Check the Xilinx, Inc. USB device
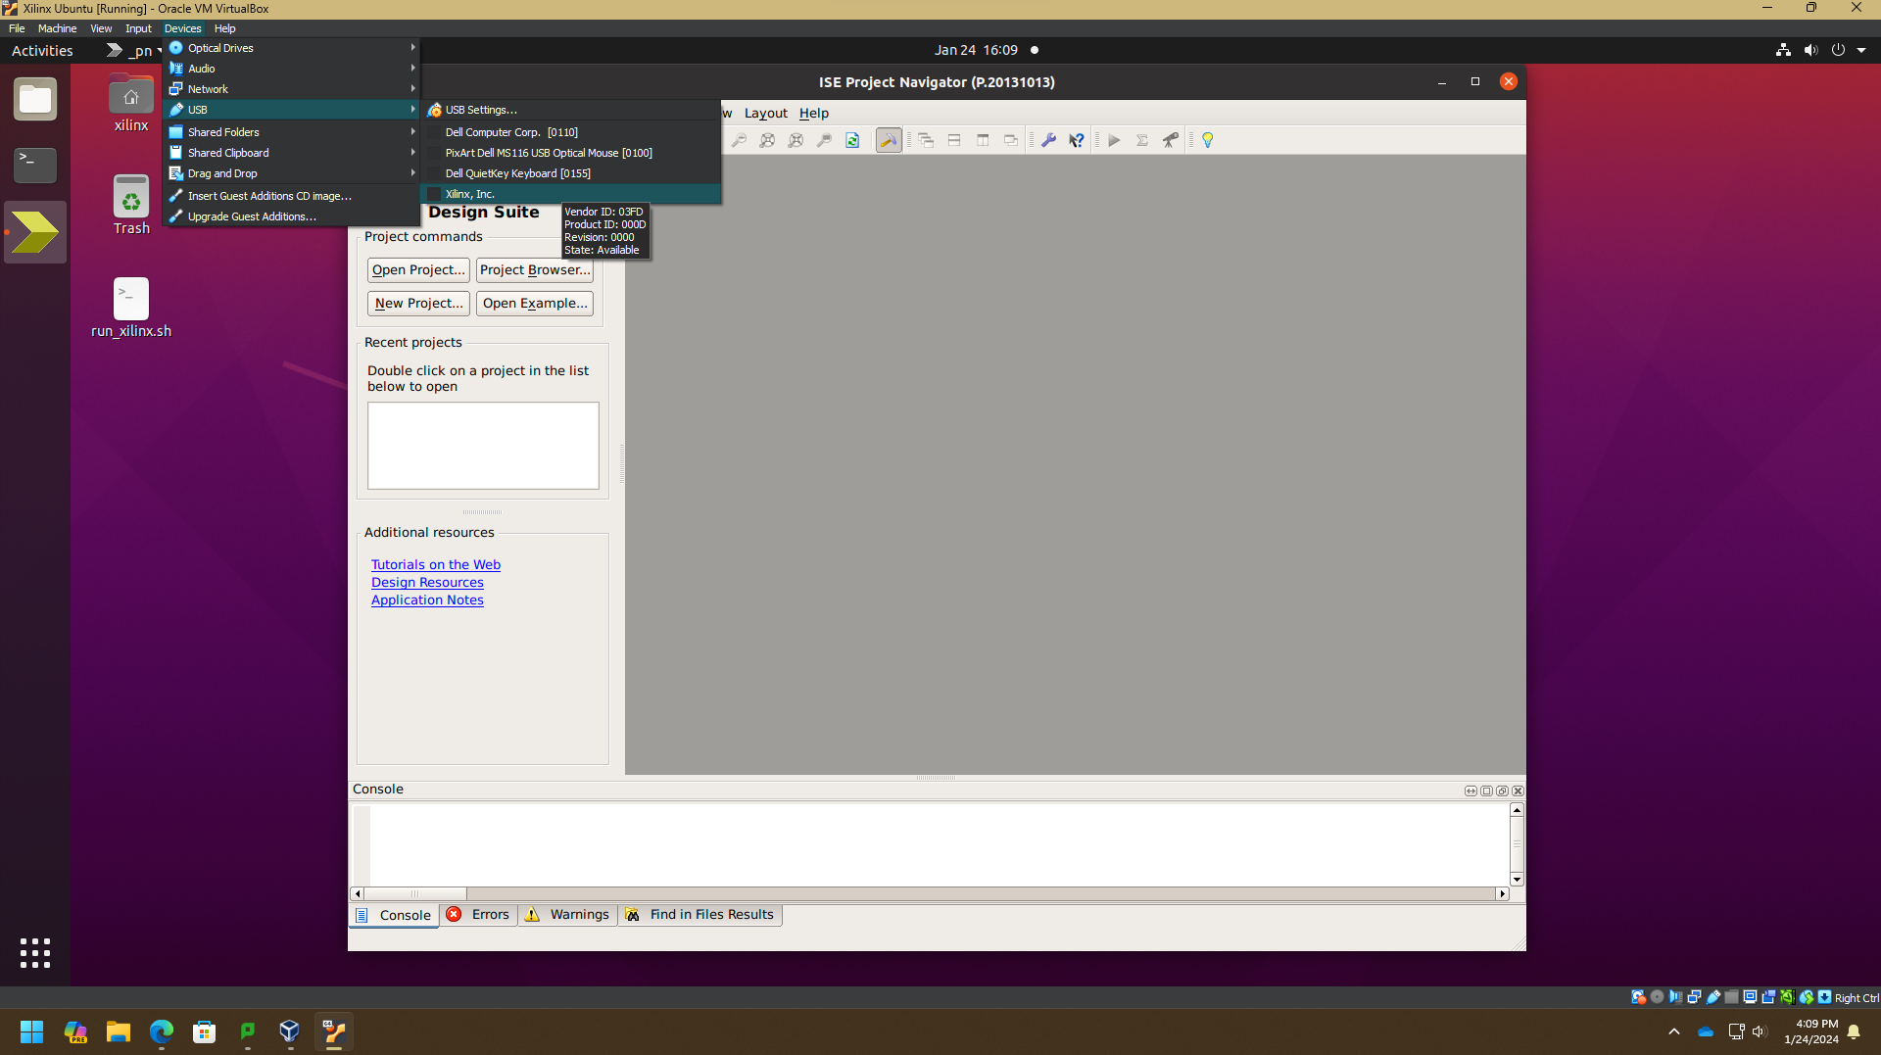Image resolution: width=1881 pixels, height=1055 pixels. point(571,194)
